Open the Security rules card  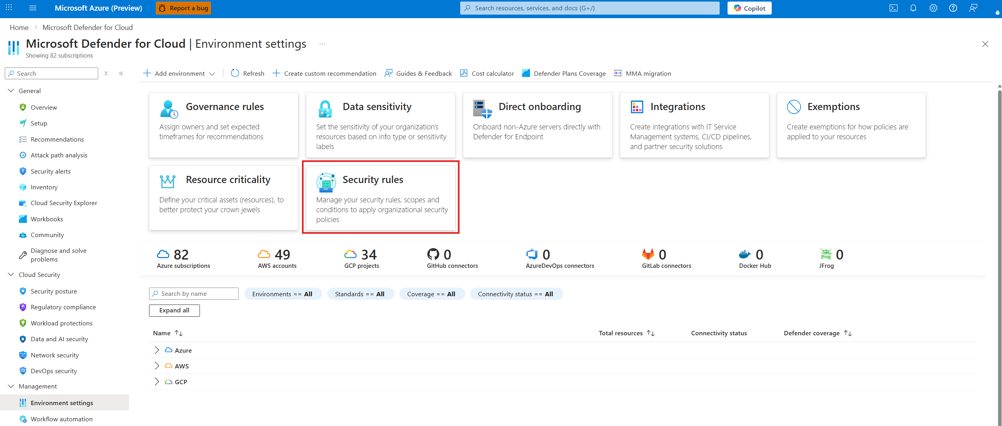[381, 197]
